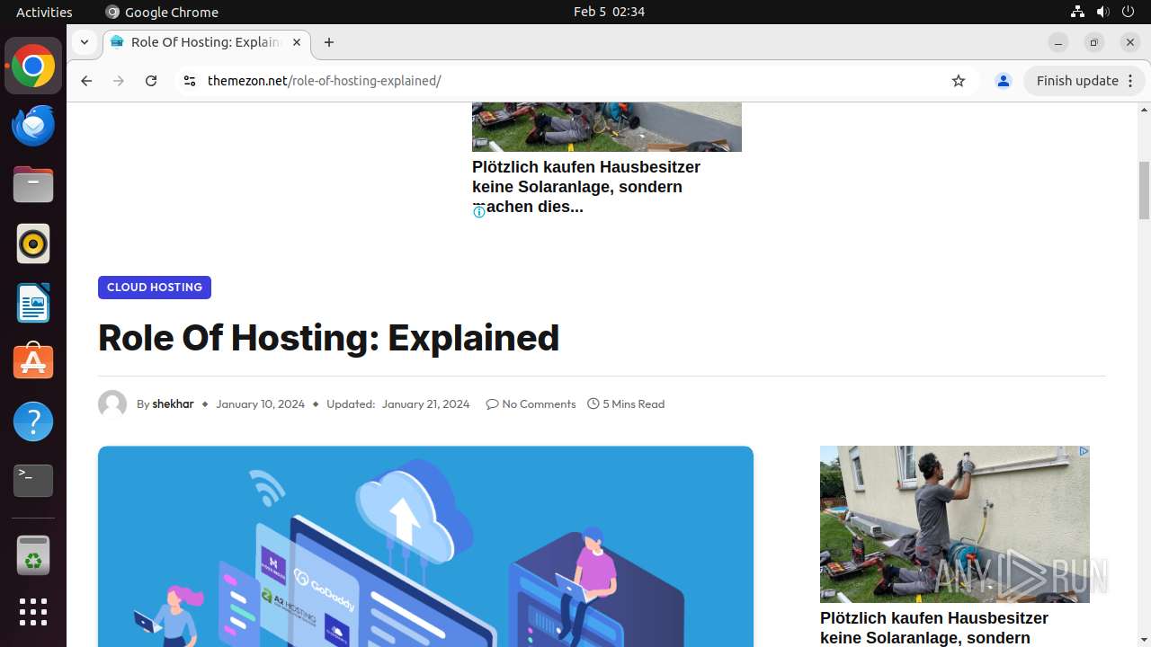Click Finish update button
The height and width of the screenshot is (647, 1151).
[x=1084, y=81]
